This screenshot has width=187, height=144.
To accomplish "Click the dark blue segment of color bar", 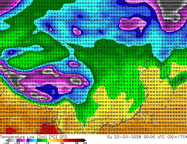I will tap(28, 140).
